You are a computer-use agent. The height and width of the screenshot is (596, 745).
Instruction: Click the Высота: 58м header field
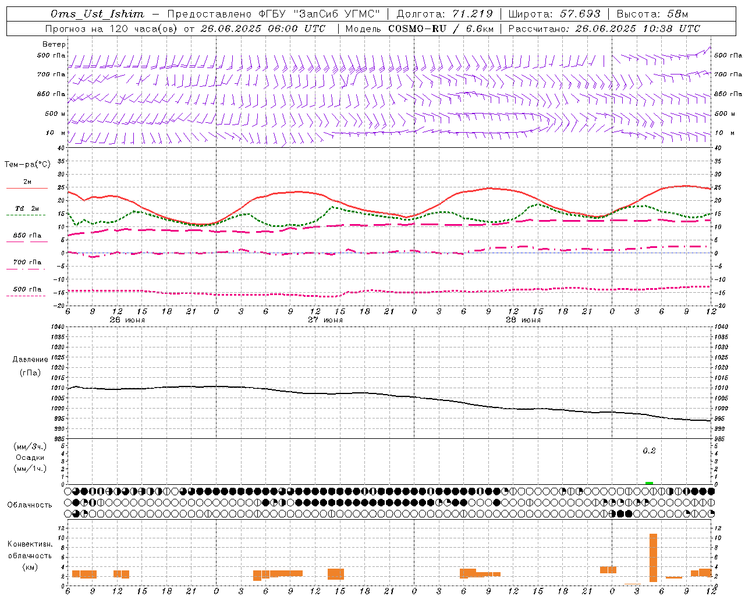[652, 14]
